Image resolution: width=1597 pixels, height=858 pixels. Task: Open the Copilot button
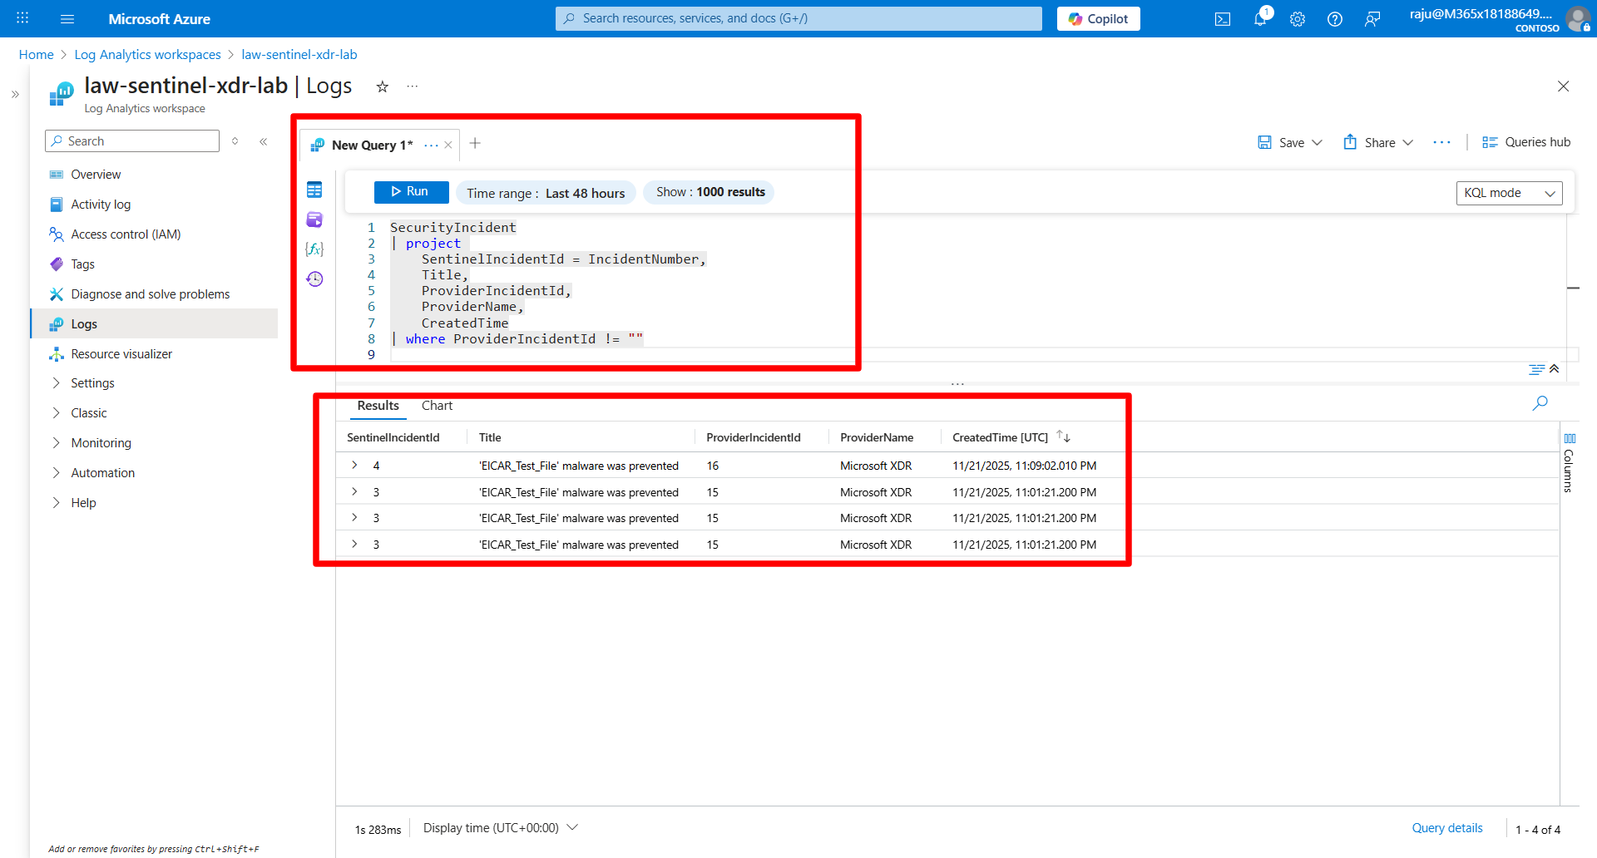pos(1098,18)
